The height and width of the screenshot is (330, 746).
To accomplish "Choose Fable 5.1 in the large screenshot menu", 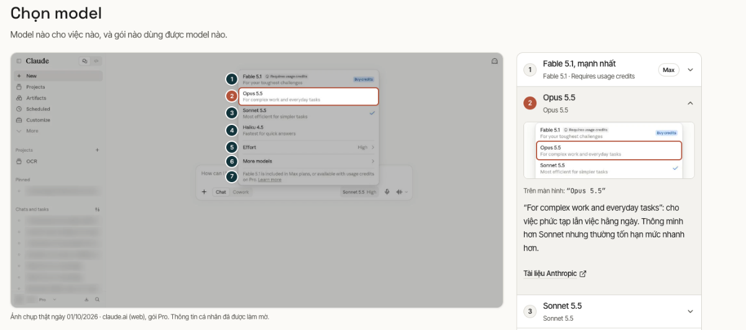I will [x=309, y=79].
